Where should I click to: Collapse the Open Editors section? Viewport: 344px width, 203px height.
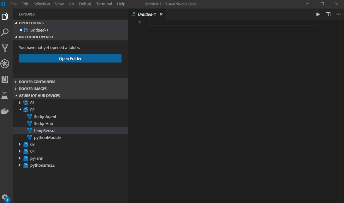click(x=16, y=23)
